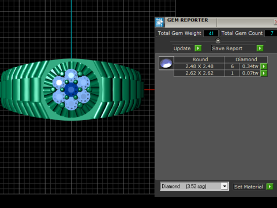The image size is (277, 208).
Task: Click the Total Gem Count value field
Action: (271, 34)
